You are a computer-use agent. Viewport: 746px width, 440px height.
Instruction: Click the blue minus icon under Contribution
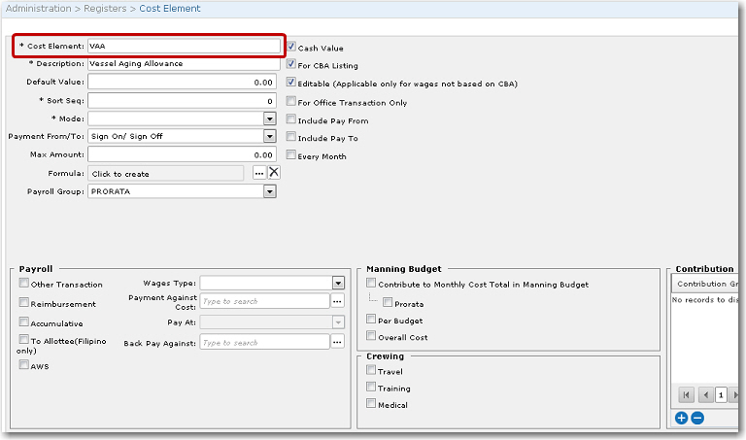(x=696, y=418)
